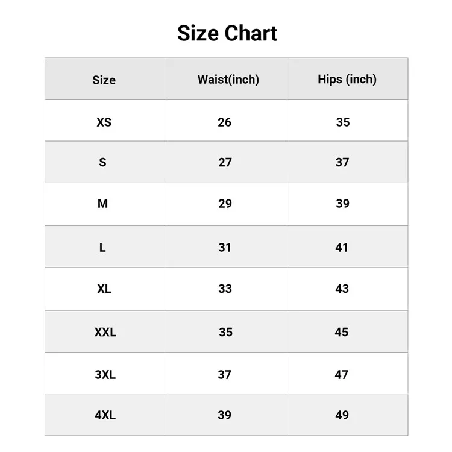Click hips value 41 for L
This screenshot has width=452, height=452.
[x=342, y=247]
